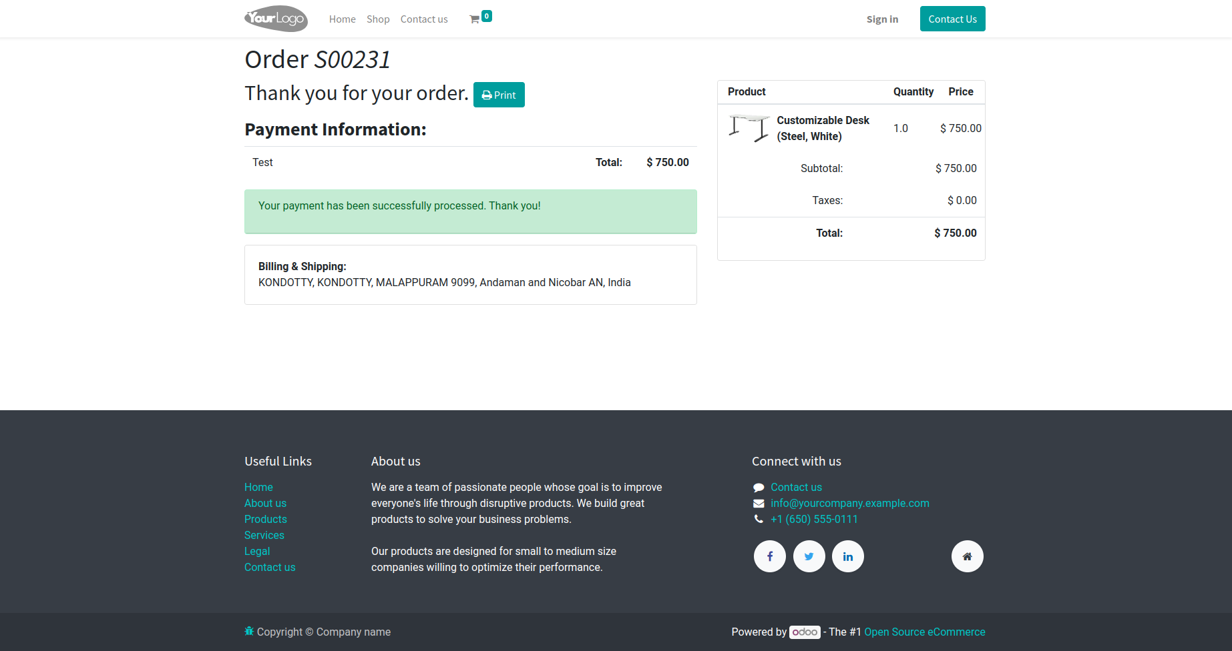1232x651 pixels.
Task: Open Shop in top navigation
Action: tap(378, 19)
